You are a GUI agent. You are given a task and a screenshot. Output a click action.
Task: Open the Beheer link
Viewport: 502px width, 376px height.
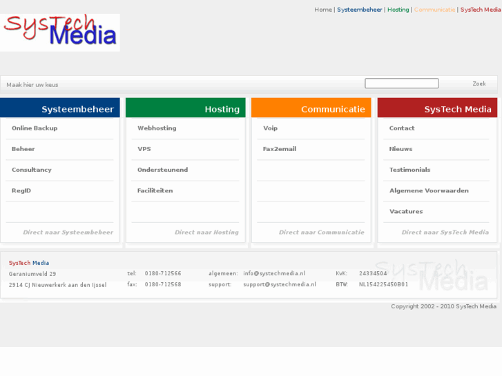23,149
